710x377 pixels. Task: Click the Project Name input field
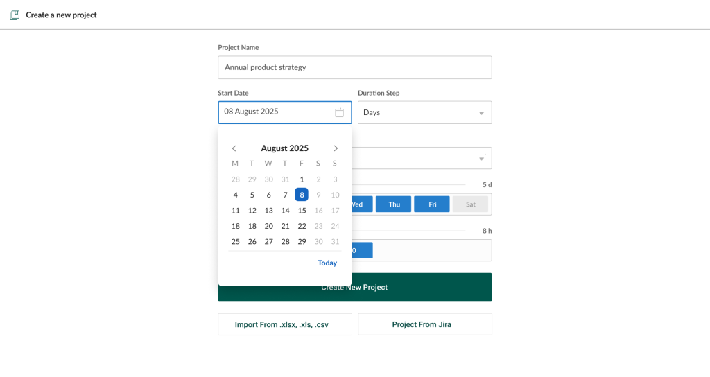(x=354, y=67)
